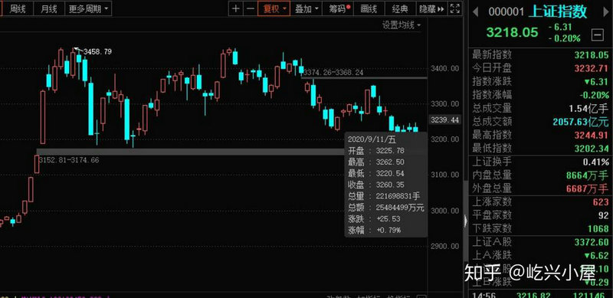The width and height of the screenshot is (613, 298).
Task: Click the 上涨家数 623 row
Action: coord(541,201)
